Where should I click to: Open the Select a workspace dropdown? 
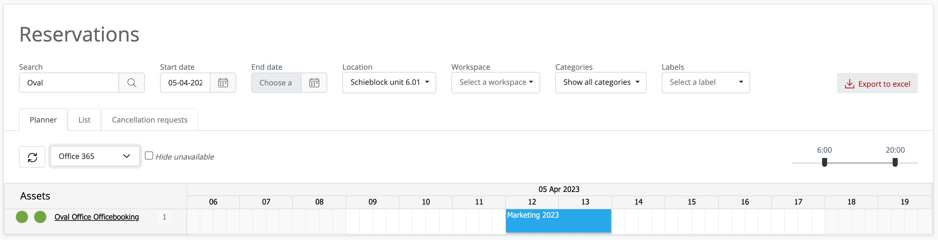[495, 82]
